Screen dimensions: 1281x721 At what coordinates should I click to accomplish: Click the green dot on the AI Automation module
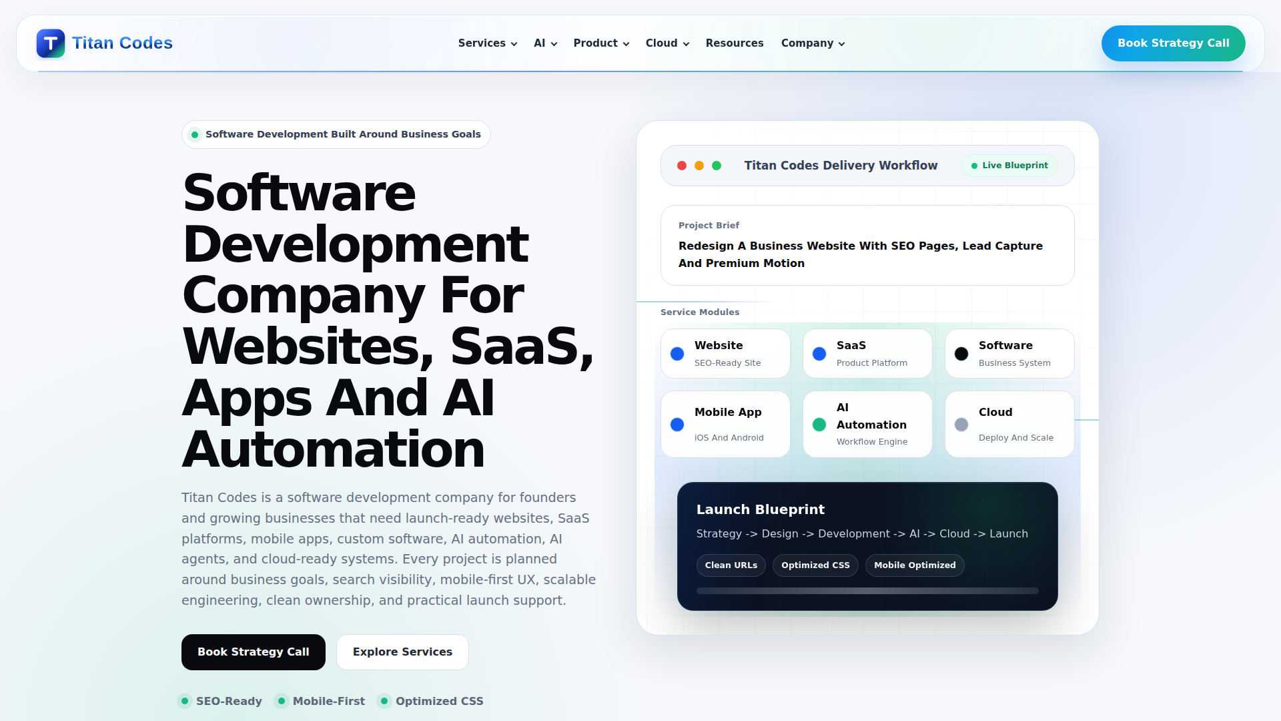pos(819,425)
